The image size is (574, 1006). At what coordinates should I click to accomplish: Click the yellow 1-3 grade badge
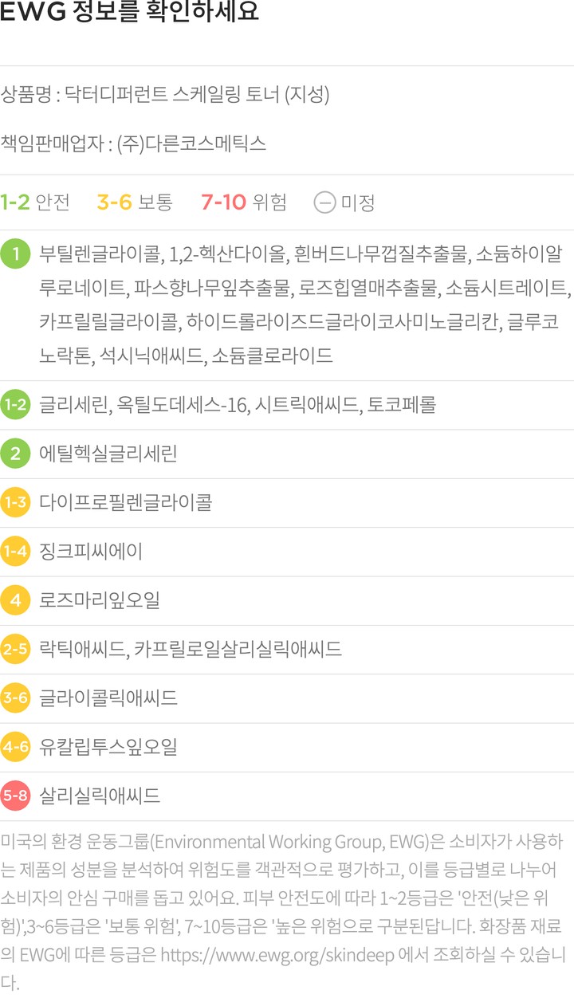15,503
